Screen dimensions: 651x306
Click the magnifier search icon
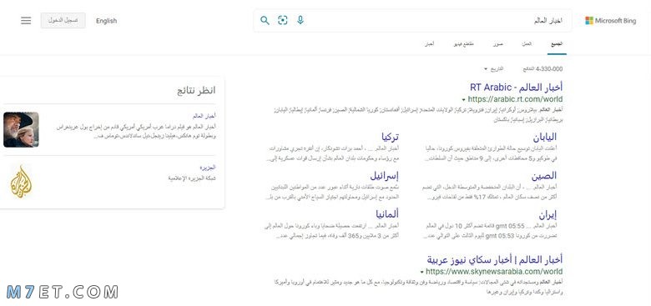pos(265,20)
